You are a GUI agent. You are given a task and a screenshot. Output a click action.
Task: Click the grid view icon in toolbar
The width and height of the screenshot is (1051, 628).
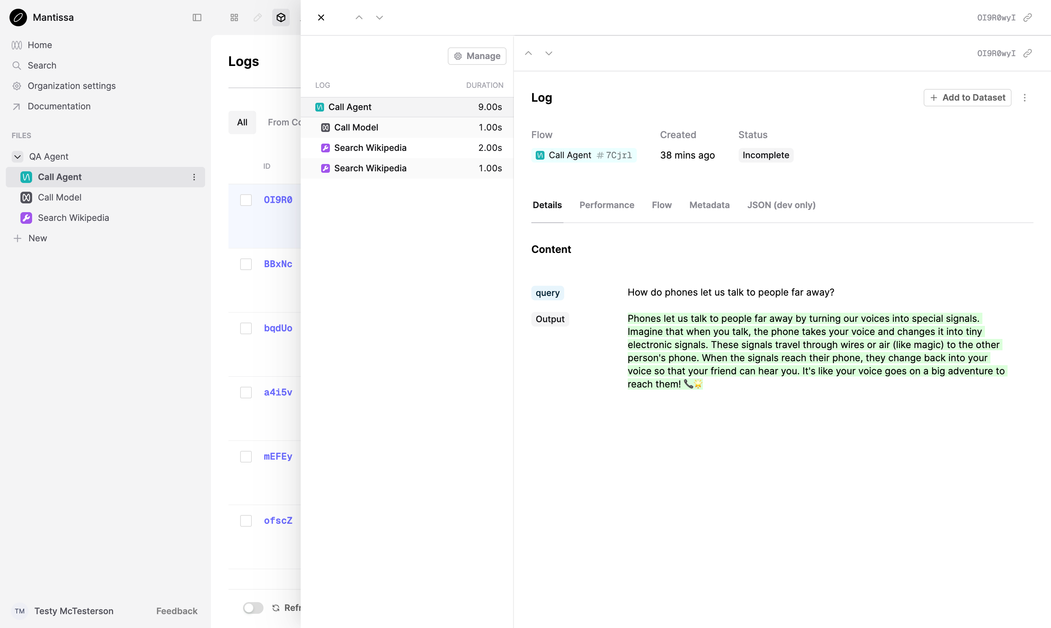pyautogui.click(x=234, y=17)
